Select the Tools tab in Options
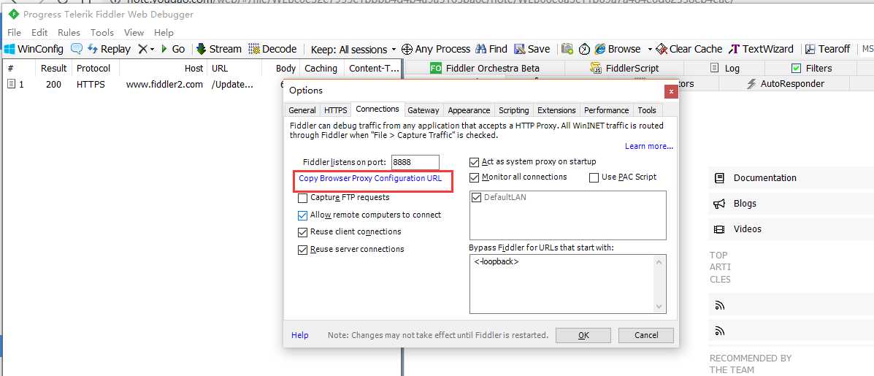874x376 pixels. (647, 110)
